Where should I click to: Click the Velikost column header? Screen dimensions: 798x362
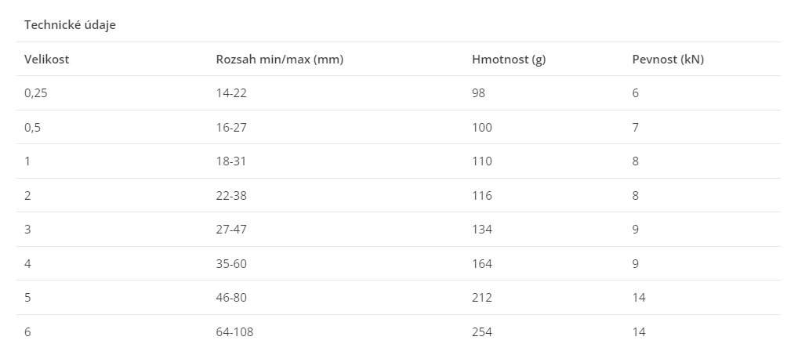pos(47,59)
